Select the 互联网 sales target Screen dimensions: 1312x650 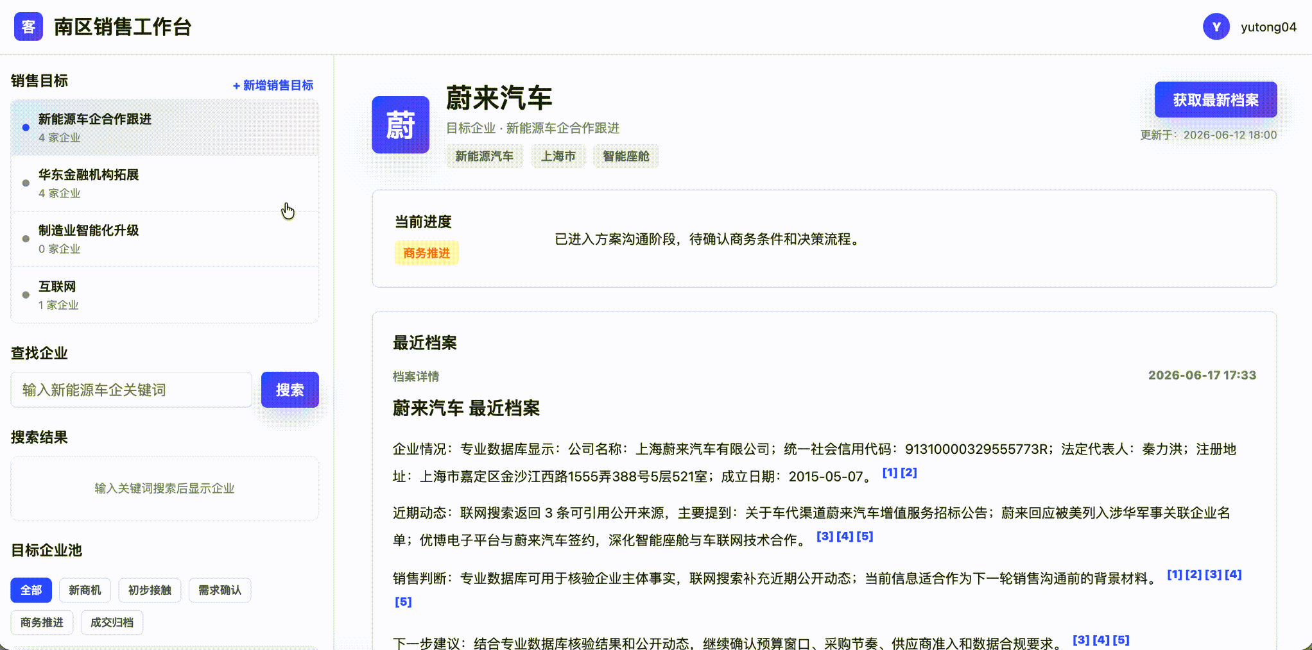tap(164, 295)
